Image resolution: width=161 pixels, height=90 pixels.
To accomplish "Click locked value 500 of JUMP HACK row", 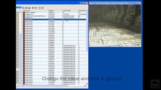I will pos(79,16).
